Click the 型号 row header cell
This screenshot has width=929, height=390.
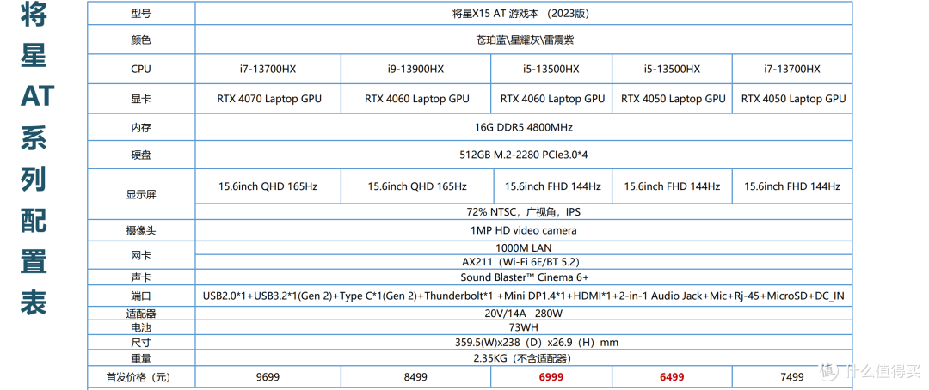pyautogui.click(x=141, y=13)
